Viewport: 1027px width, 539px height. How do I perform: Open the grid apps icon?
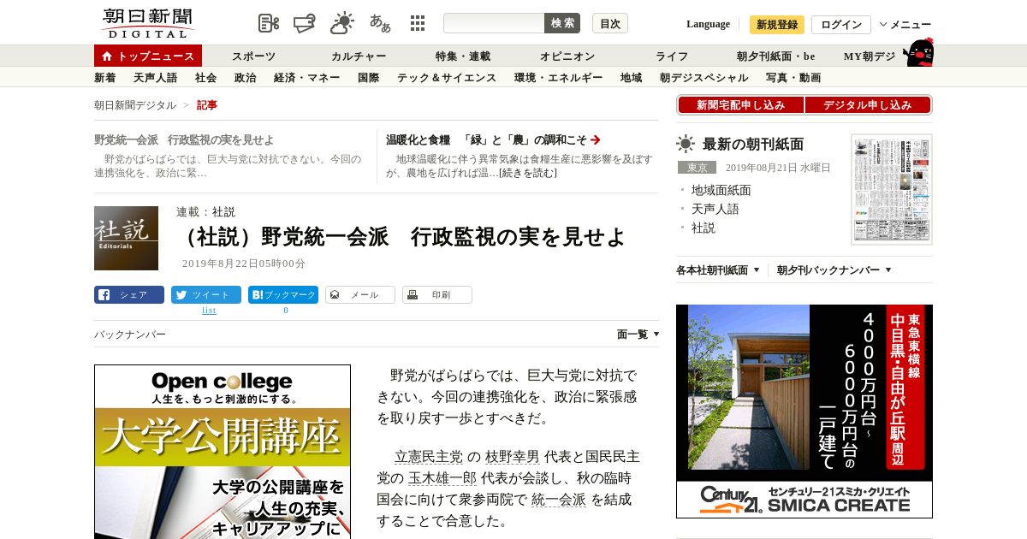[x=418, y=23]
